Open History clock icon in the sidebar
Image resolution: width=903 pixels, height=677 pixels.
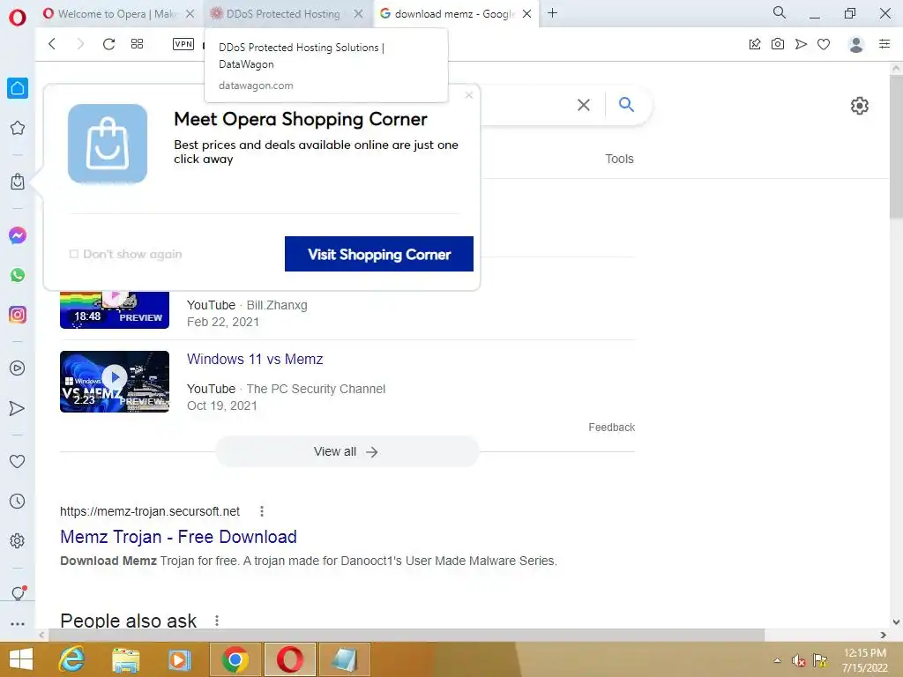pos(18,501)
